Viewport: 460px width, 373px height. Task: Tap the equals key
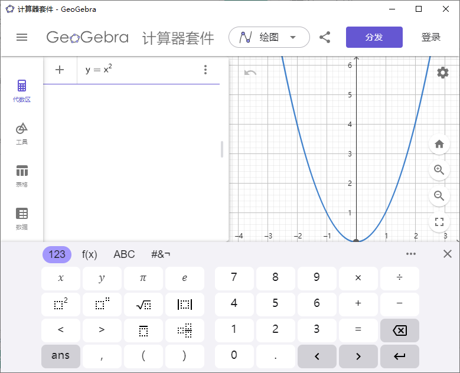pos(358,330)
